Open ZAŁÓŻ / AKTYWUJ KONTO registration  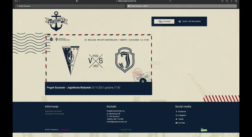click(189, 21)
